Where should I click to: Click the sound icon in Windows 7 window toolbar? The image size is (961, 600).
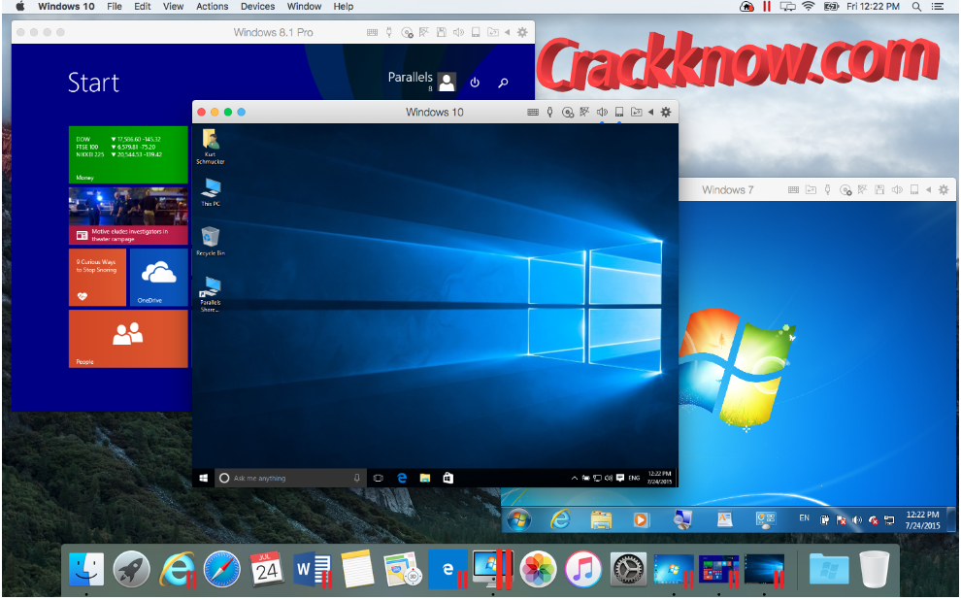[897, 190]
